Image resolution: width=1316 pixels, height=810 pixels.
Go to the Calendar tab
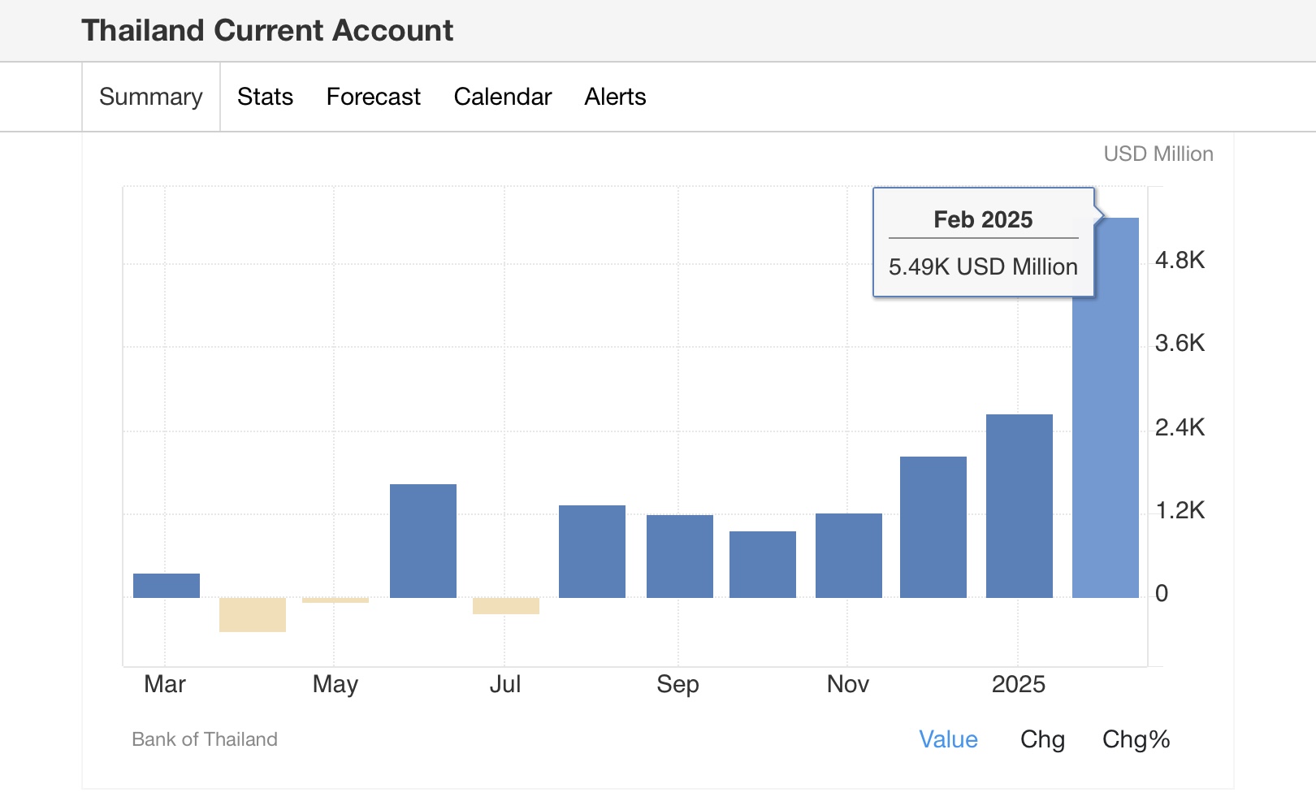(503, 97)
